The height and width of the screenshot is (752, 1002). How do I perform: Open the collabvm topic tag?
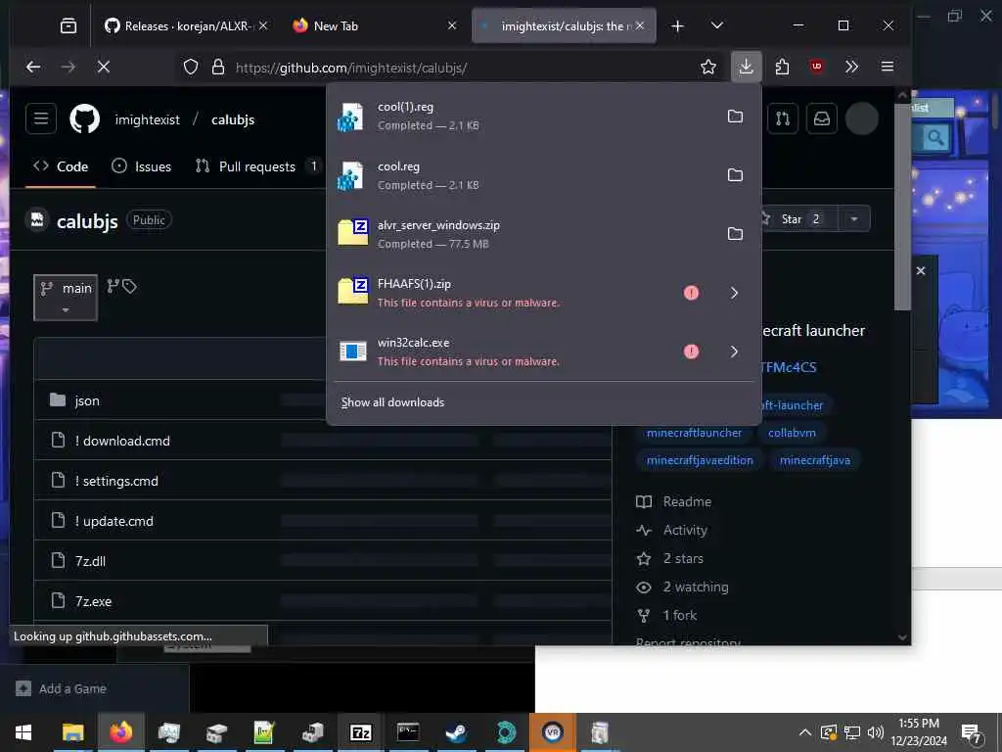792,433
